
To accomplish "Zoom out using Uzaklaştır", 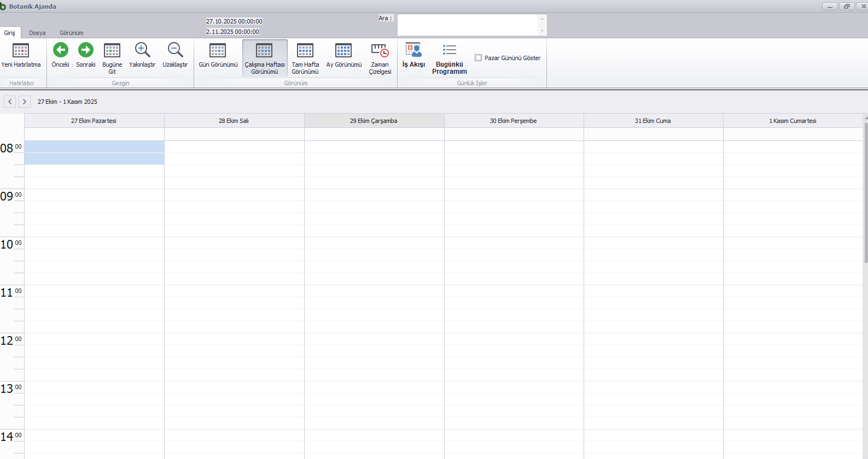I will click(175, 50).
